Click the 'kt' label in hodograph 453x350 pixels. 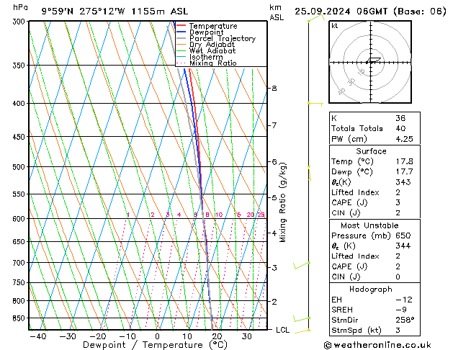[335, 26]
